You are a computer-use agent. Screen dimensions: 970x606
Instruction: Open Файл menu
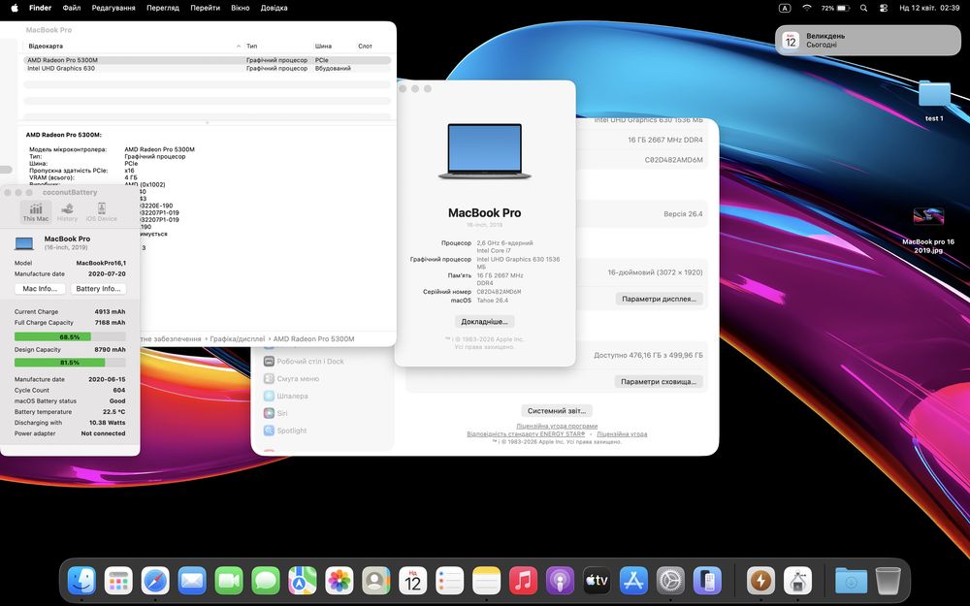pos(72,8)
